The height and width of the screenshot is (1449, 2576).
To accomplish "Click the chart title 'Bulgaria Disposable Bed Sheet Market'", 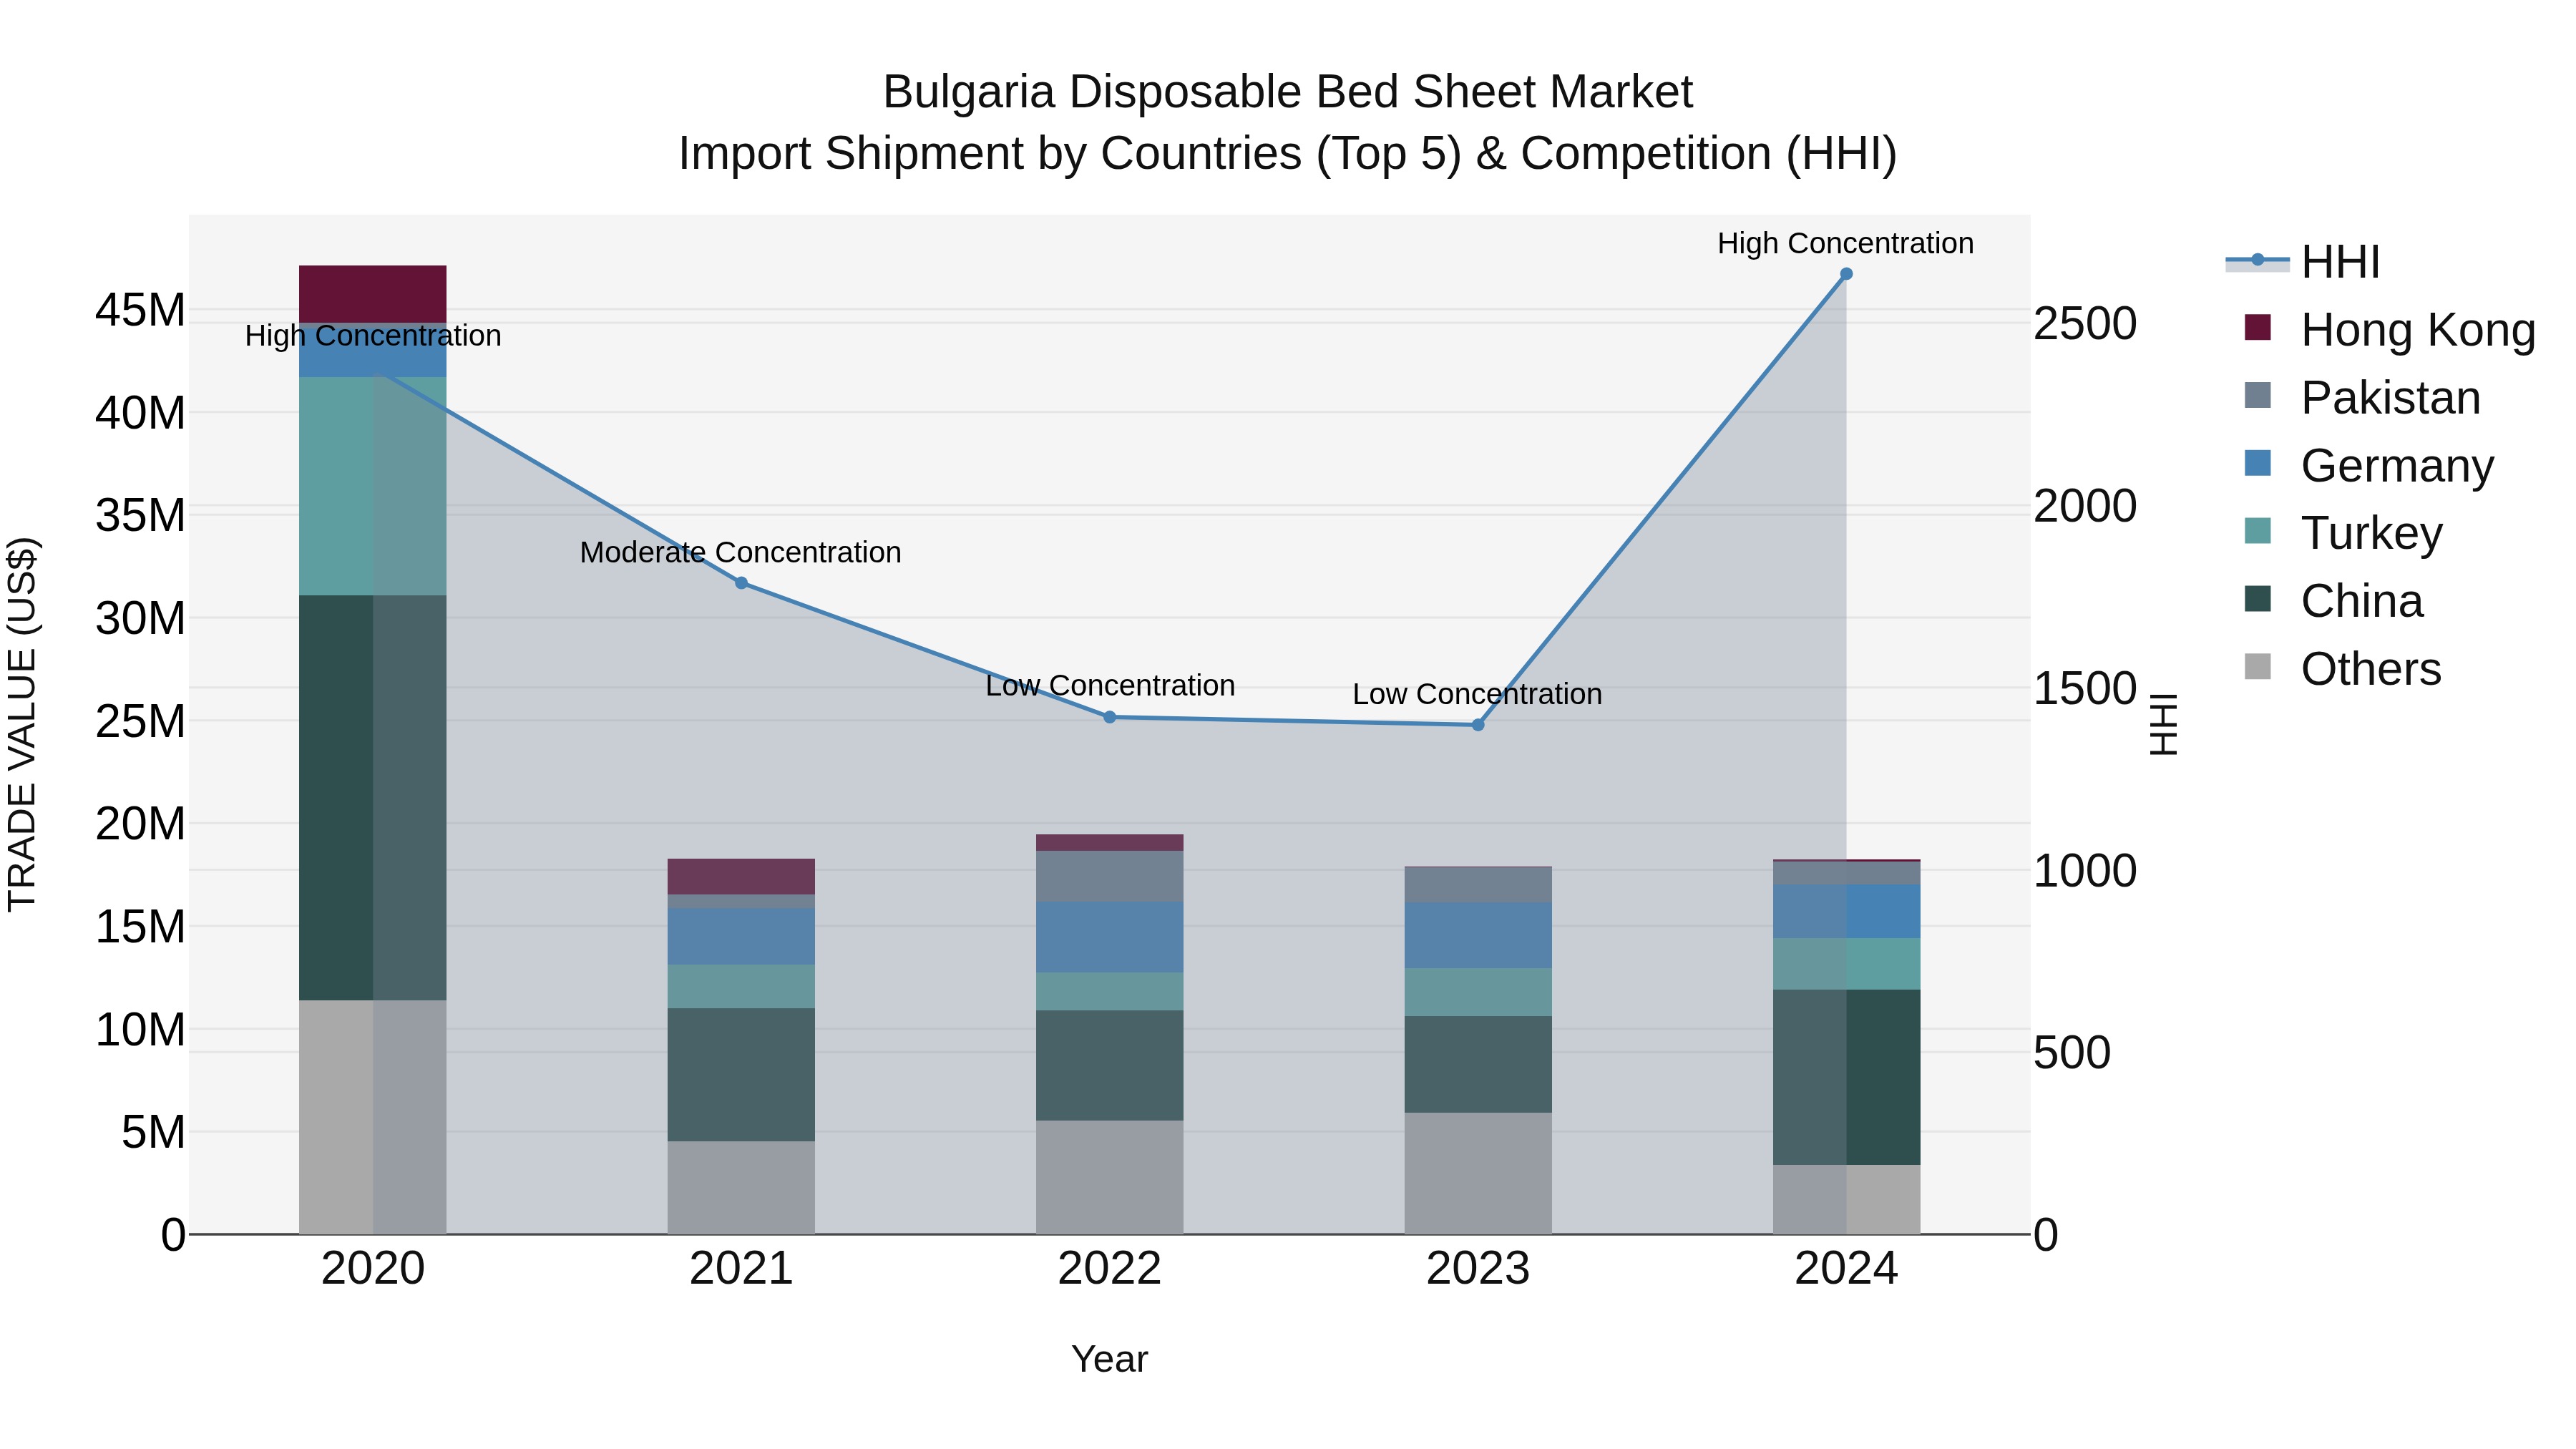I will pyautogui.click(x=1288, y=92).
